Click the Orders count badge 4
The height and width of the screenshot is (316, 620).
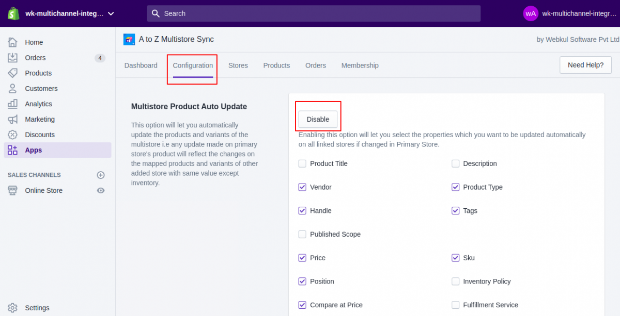[x=100, y=58]
